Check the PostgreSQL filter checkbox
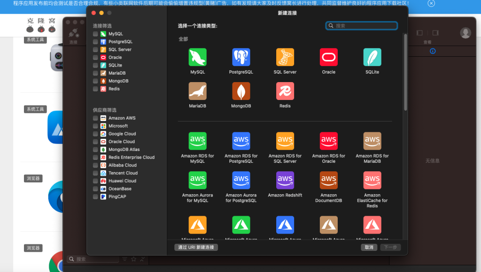This screenshot has width=481, height=272. (95, 42)
